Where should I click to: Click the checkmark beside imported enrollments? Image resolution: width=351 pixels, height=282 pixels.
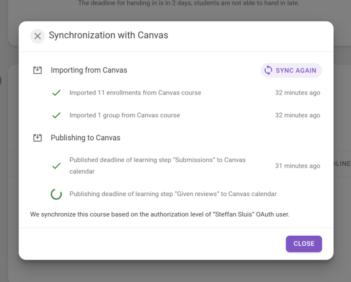point(57,93)
